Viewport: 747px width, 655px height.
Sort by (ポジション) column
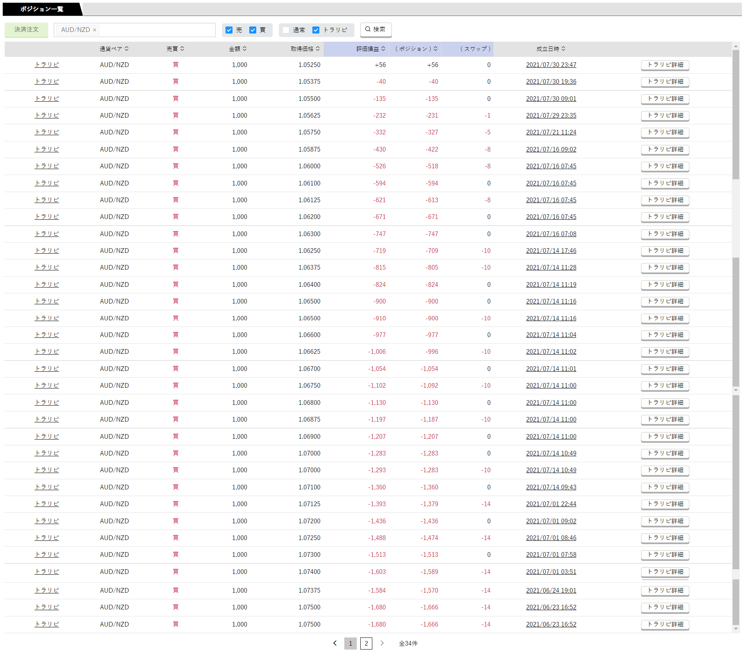tap(416, 49)
